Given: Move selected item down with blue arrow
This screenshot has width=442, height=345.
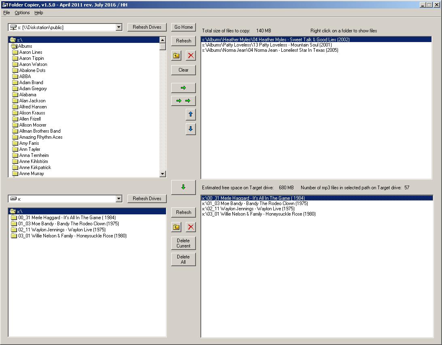Looking at the screenshot, I should [191, 129].
